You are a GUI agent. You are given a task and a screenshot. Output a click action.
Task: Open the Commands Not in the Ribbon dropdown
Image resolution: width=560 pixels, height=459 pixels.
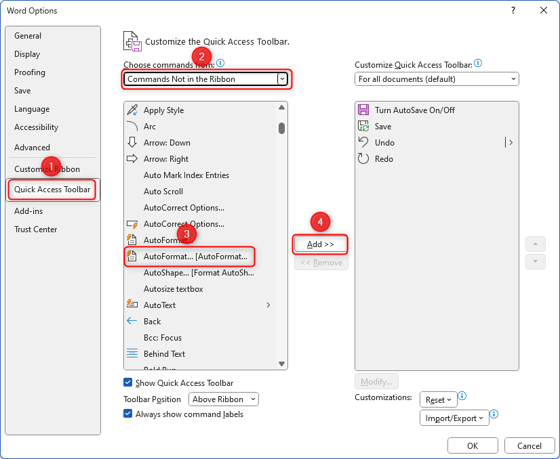tap(282, 79)
